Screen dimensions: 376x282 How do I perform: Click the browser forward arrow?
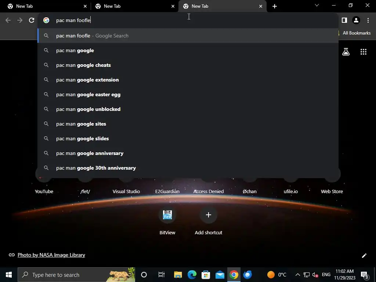pyautogui.click(x=20, y=21)
